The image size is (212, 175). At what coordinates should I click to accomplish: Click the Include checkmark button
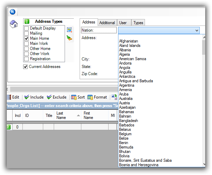[x=34, y=97]
